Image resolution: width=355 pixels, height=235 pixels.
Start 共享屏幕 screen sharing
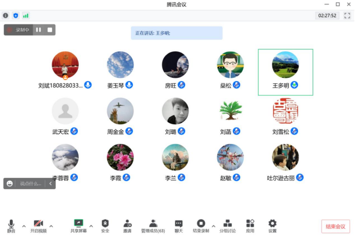point(79,226)
